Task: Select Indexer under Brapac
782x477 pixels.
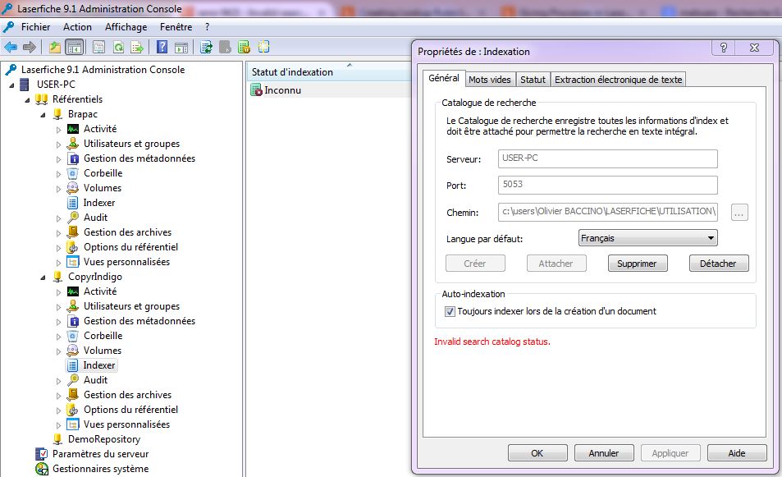Action: point(98,203)
